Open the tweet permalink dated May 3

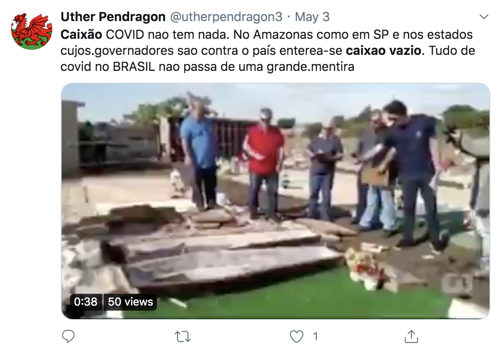pyautogui.click(x=312, y=17)
